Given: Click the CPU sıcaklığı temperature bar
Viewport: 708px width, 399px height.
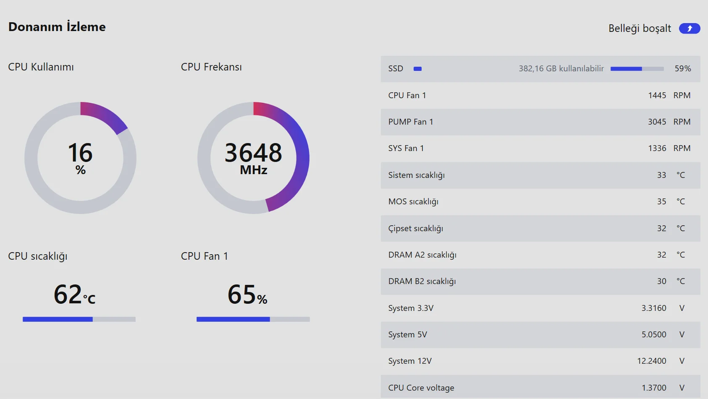Looking at the screenshot, I should coord(79,319).
